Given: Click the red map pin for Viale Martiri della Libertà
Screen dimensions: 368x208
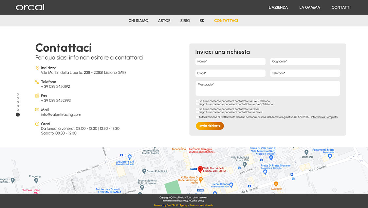Looking at the screenshot, I should point(201,169).
